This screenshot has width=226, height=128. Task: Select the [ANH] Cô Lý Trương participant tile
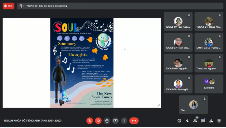(209, 42)
